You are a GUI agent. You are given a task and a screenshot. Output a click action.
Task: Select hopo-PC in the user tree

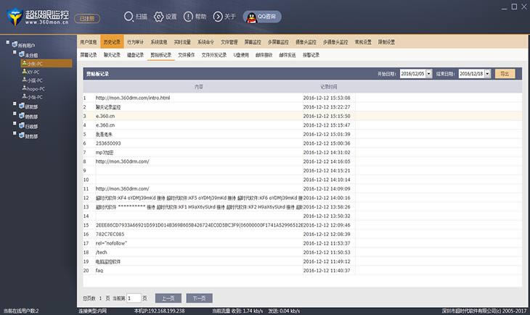pos(36,88)
